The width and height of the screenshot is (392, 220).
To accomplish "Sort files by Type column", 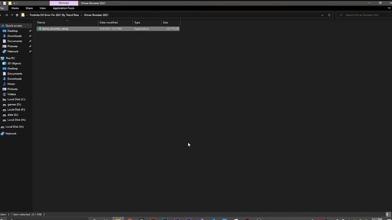I will [147, 23].
